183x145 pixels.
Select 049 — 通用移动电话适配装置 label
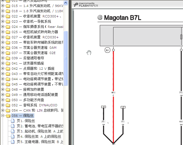point(35,95)
